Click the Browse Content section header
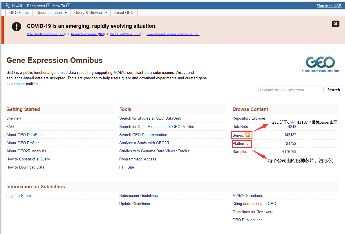 [250, 109]
